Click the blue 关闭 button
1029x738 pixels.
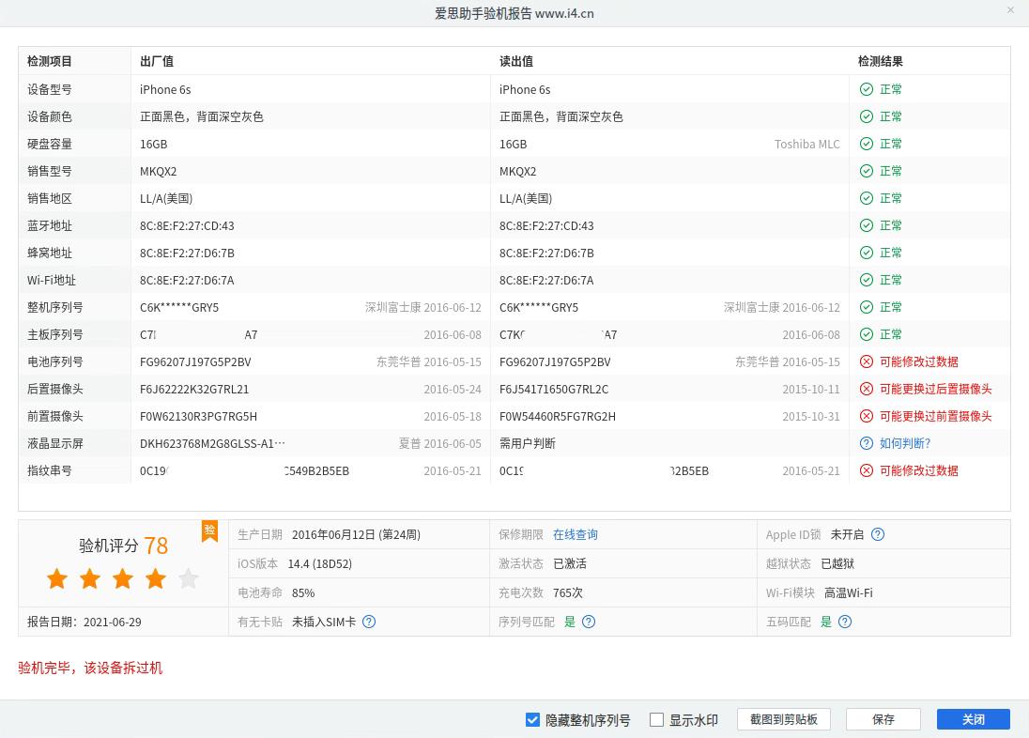(x=973, y=719)
